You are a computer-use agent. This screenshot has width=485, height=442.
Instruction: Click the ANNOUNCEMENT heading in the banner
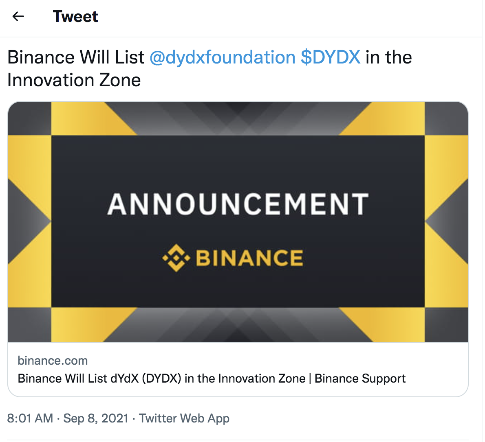pos(238,204)
